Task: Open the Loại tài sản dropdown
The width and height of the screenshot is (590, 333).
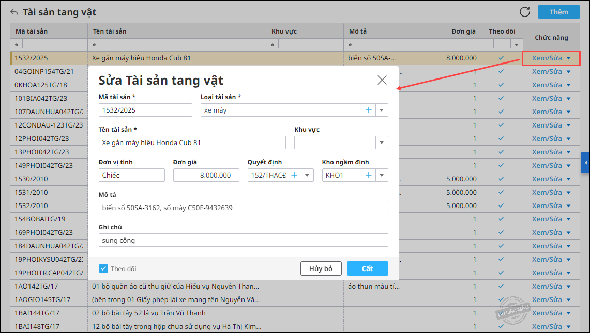Action: point(382,110)
